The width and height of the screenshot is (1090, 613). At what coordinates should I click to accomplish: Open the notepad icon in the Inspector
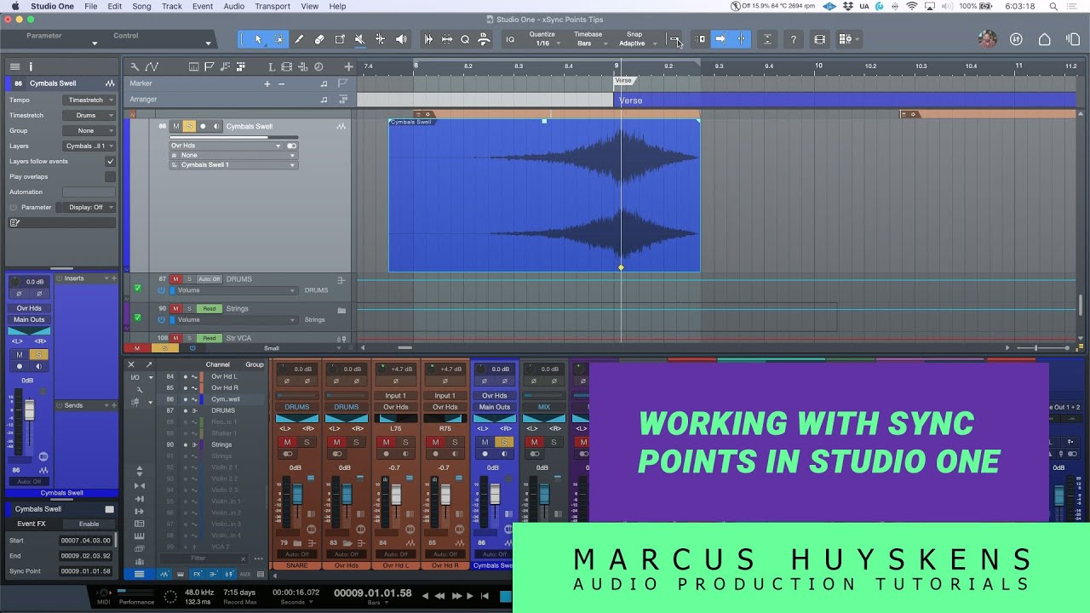[14, 223]
